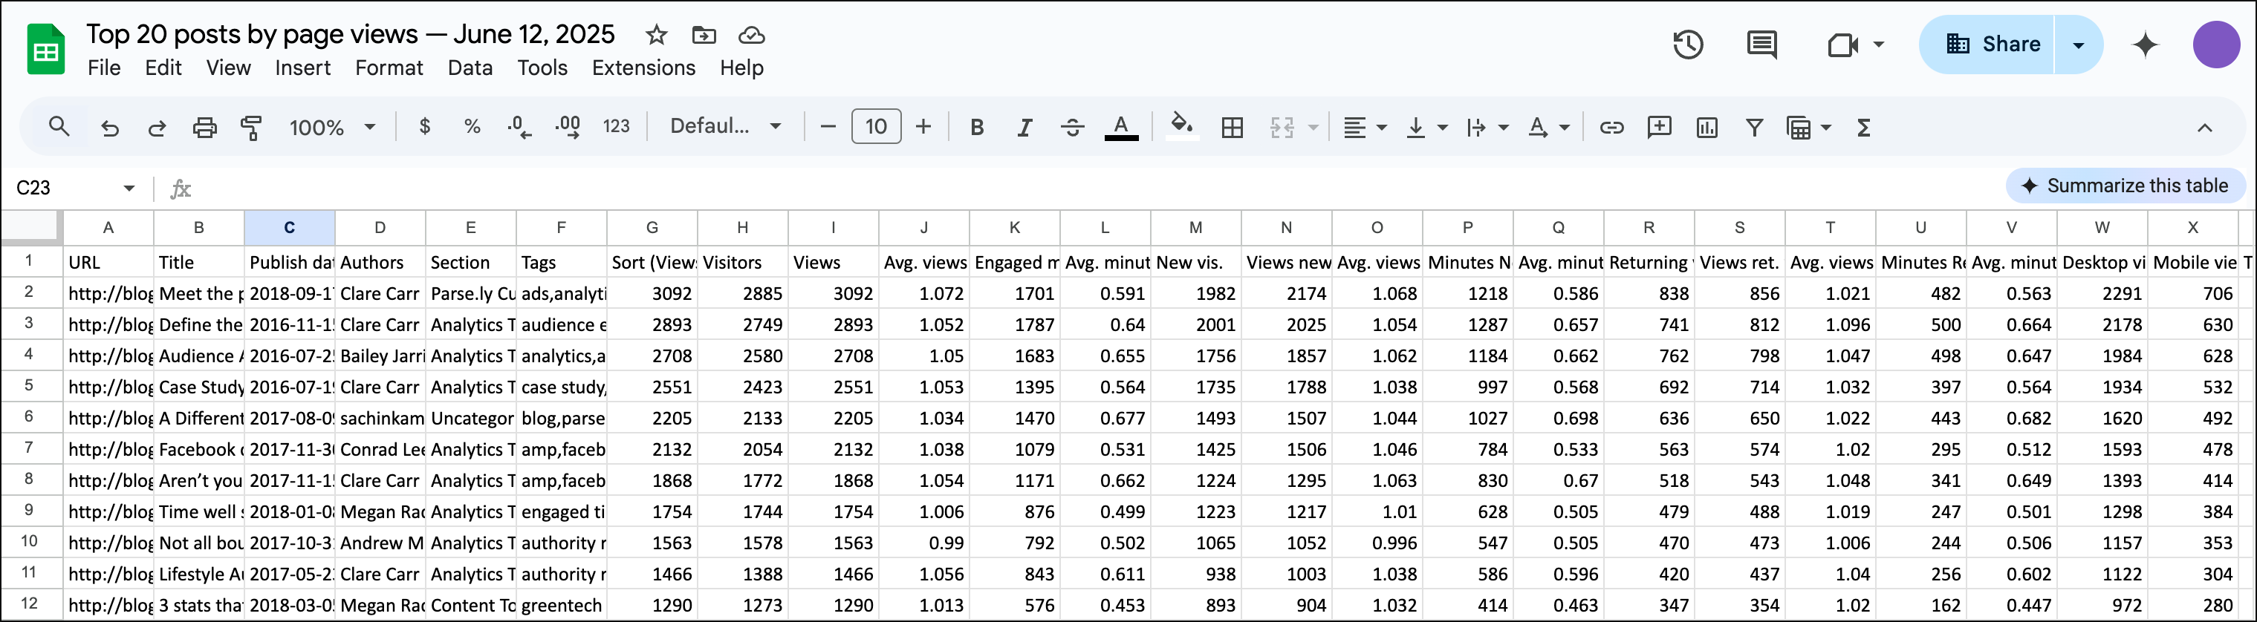Open the video call options arrow
Image resolution: width=2257 pixels, height=622 pixels.
tap(1879, 45)
